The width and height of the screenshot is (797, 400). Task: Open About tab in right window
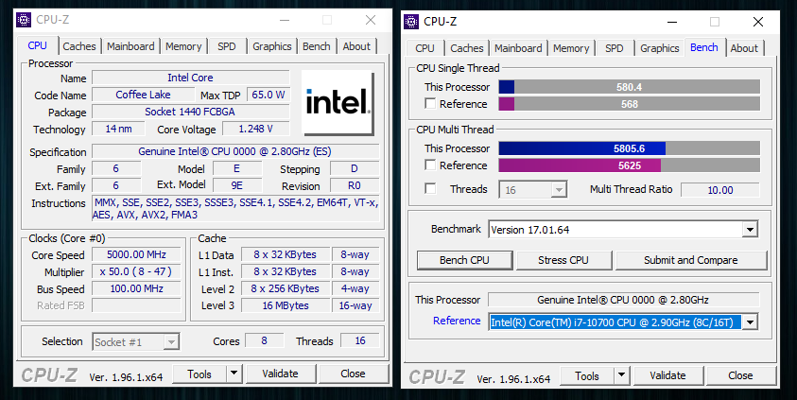[744, 48]
